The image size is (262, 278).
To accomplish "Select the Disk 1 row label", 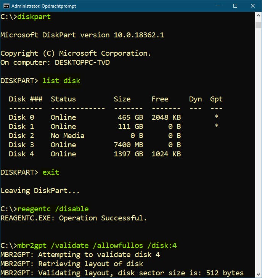I will tap(21, 127).
